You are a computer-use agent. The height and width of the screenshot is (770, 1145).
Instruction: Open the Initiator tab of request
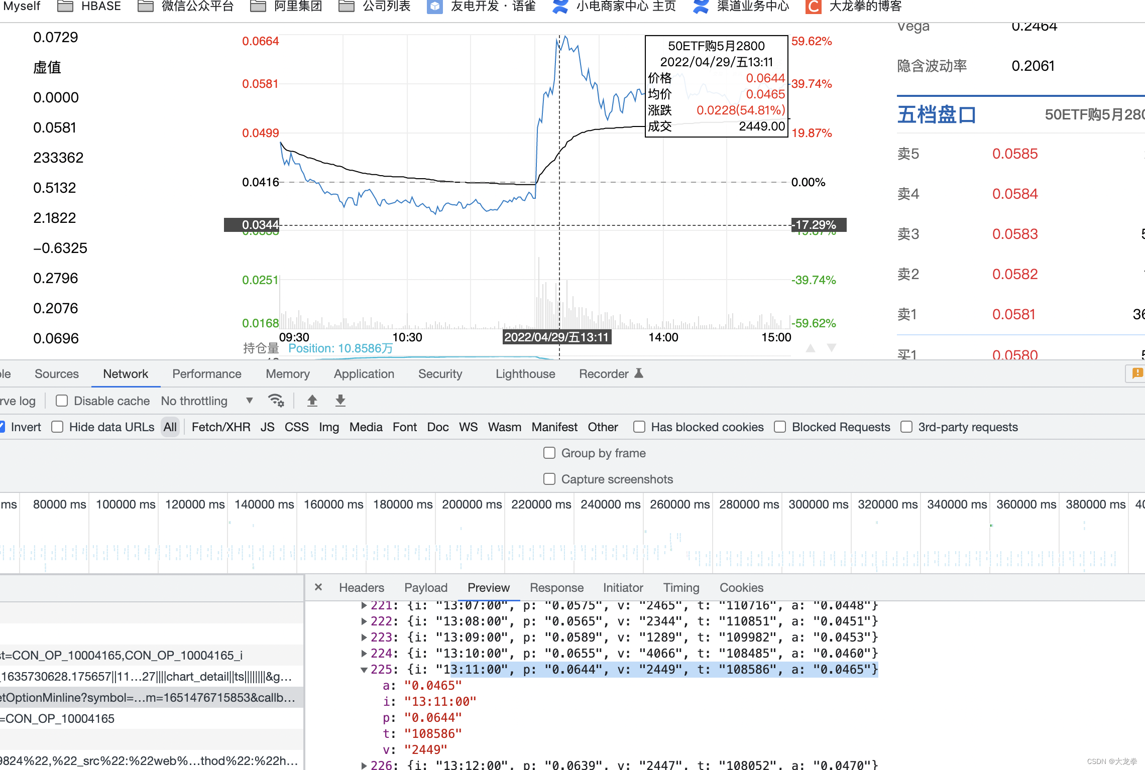tap(623, 587)
